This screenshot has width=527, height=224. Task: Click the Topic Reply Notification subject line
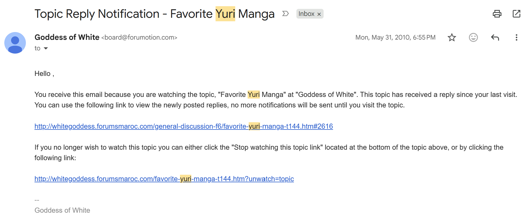[x=154, y=14]
